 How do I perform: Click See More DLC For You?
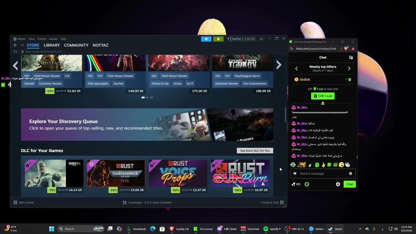(255, 150)
